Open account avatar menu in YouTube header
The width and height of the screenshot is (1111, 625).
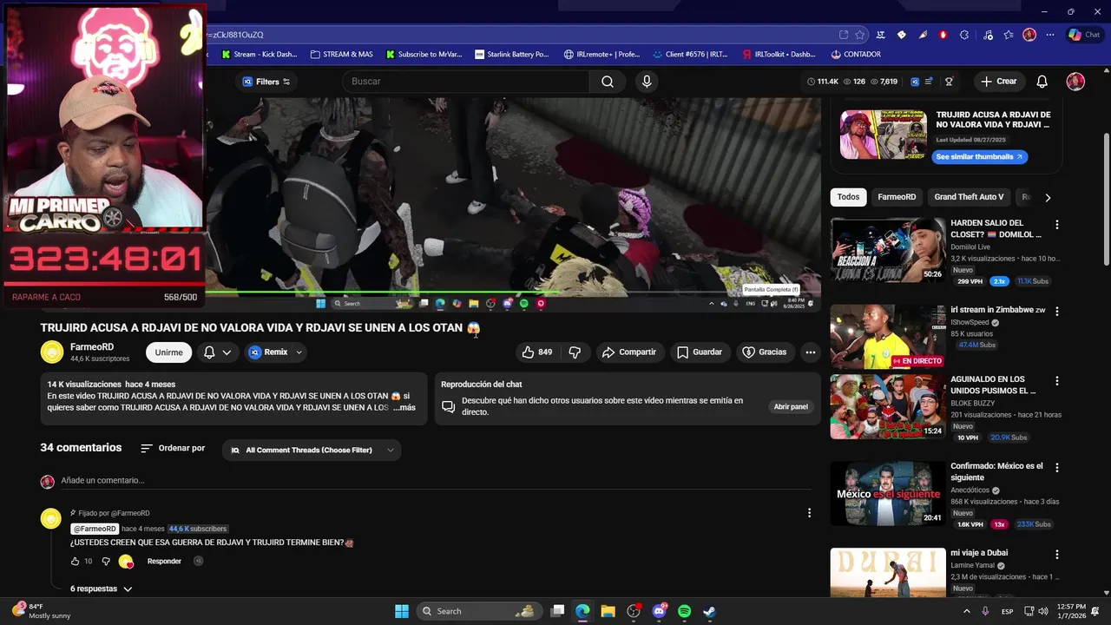pyautogui.click(x=1075, y=82)
